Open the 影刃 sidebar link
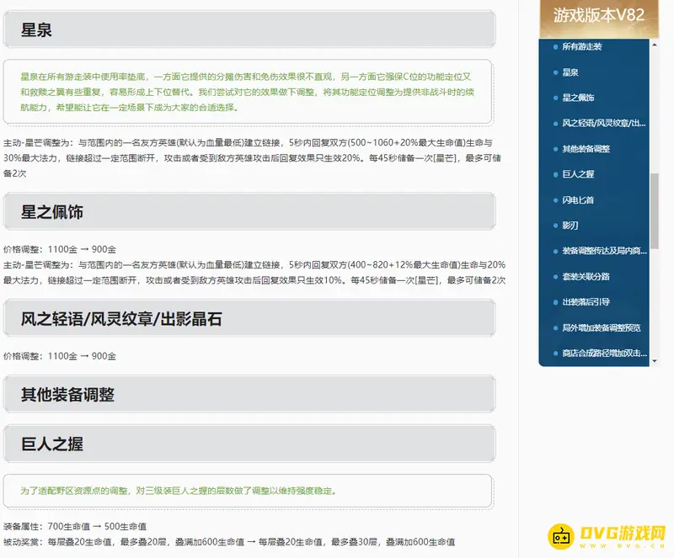Image resolution: width=674 pixels, height=558 pixels. [x=571, y=226]
